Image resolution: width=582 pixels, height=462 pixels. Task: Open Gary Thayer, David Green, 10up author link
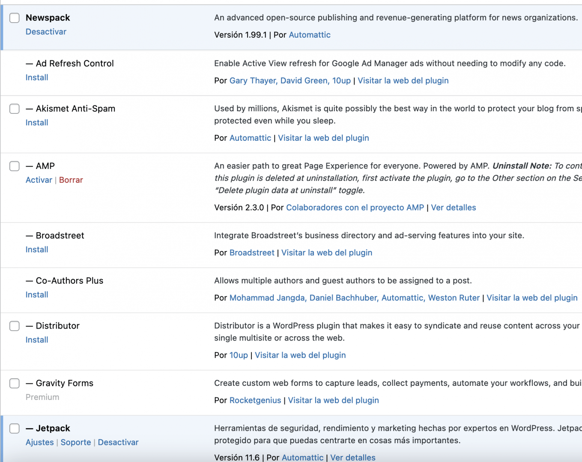(290, 80)
